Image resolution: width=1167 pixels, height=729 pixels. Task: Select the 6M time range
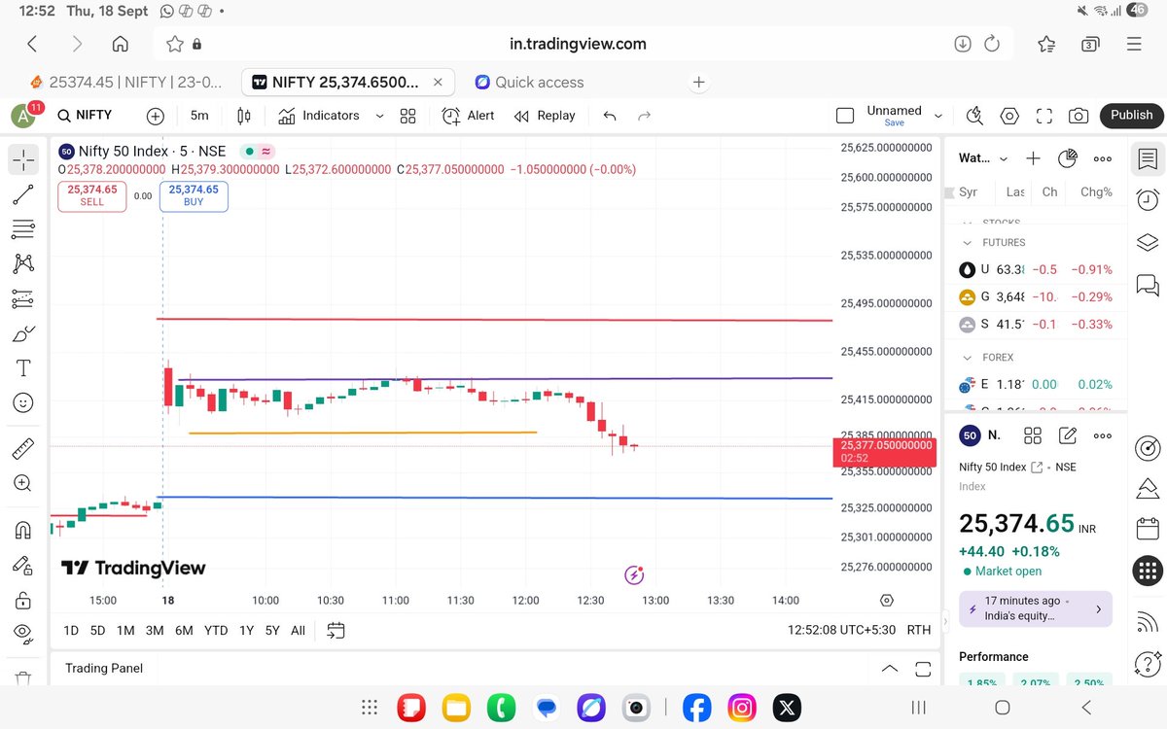pyautogui.click(x=184, y=630)
